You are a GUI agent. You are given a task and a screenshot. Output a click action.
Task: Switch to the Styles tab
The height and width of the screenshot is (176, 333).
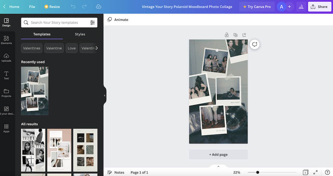pos(80,34)
